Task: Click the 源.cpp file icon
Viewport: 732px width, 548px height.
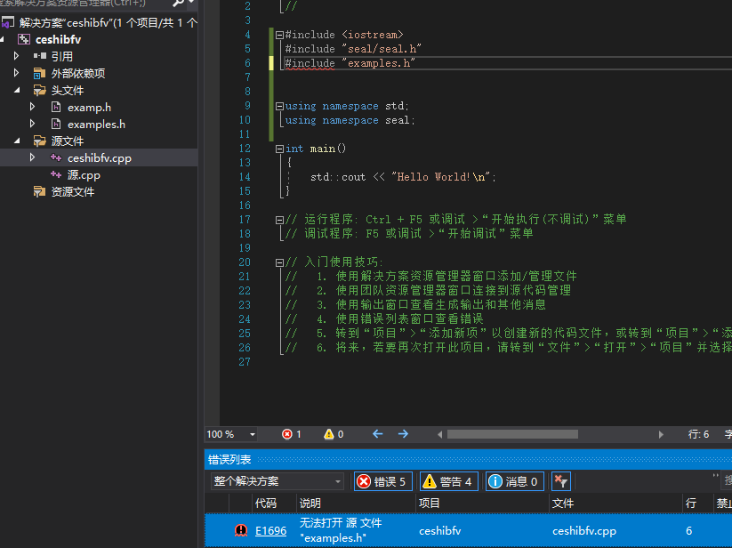Action: (56, 174)
